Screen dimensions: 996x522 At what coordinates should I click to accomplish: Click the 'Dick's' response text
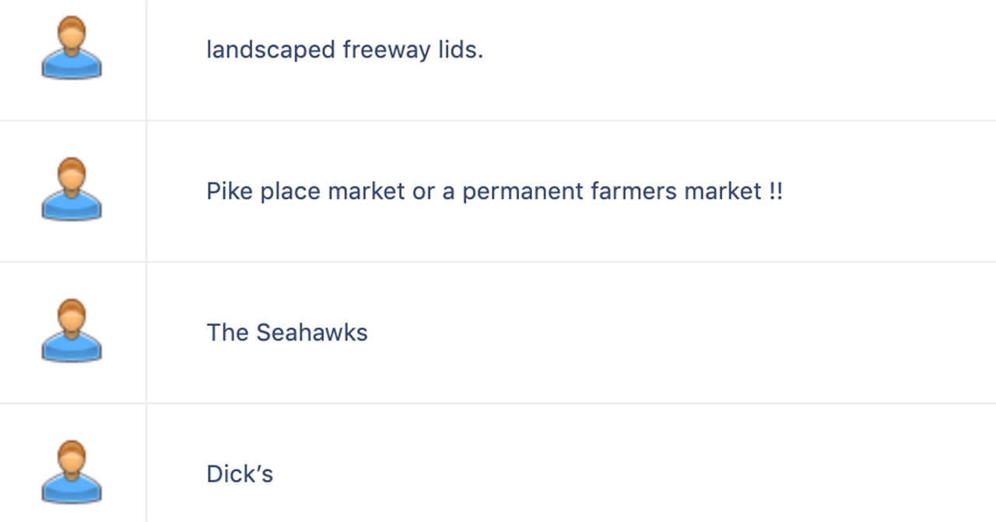point(240,474)
